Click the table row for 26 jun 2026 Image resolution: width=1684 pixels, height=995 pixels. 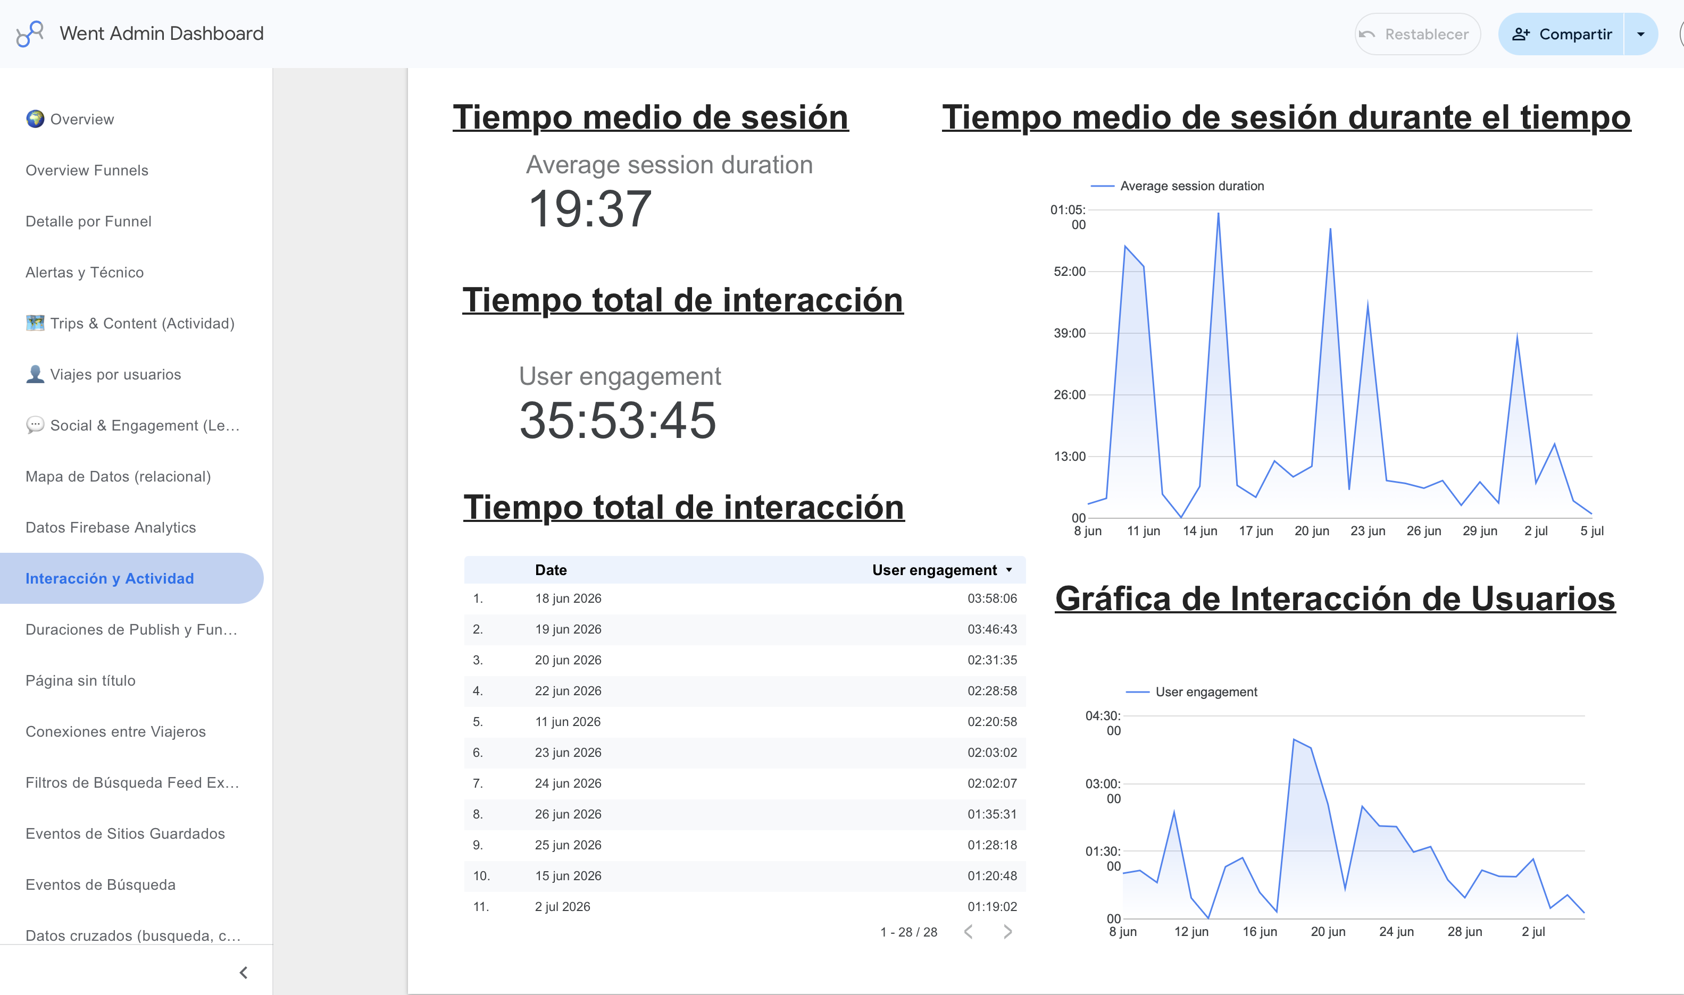745,814
